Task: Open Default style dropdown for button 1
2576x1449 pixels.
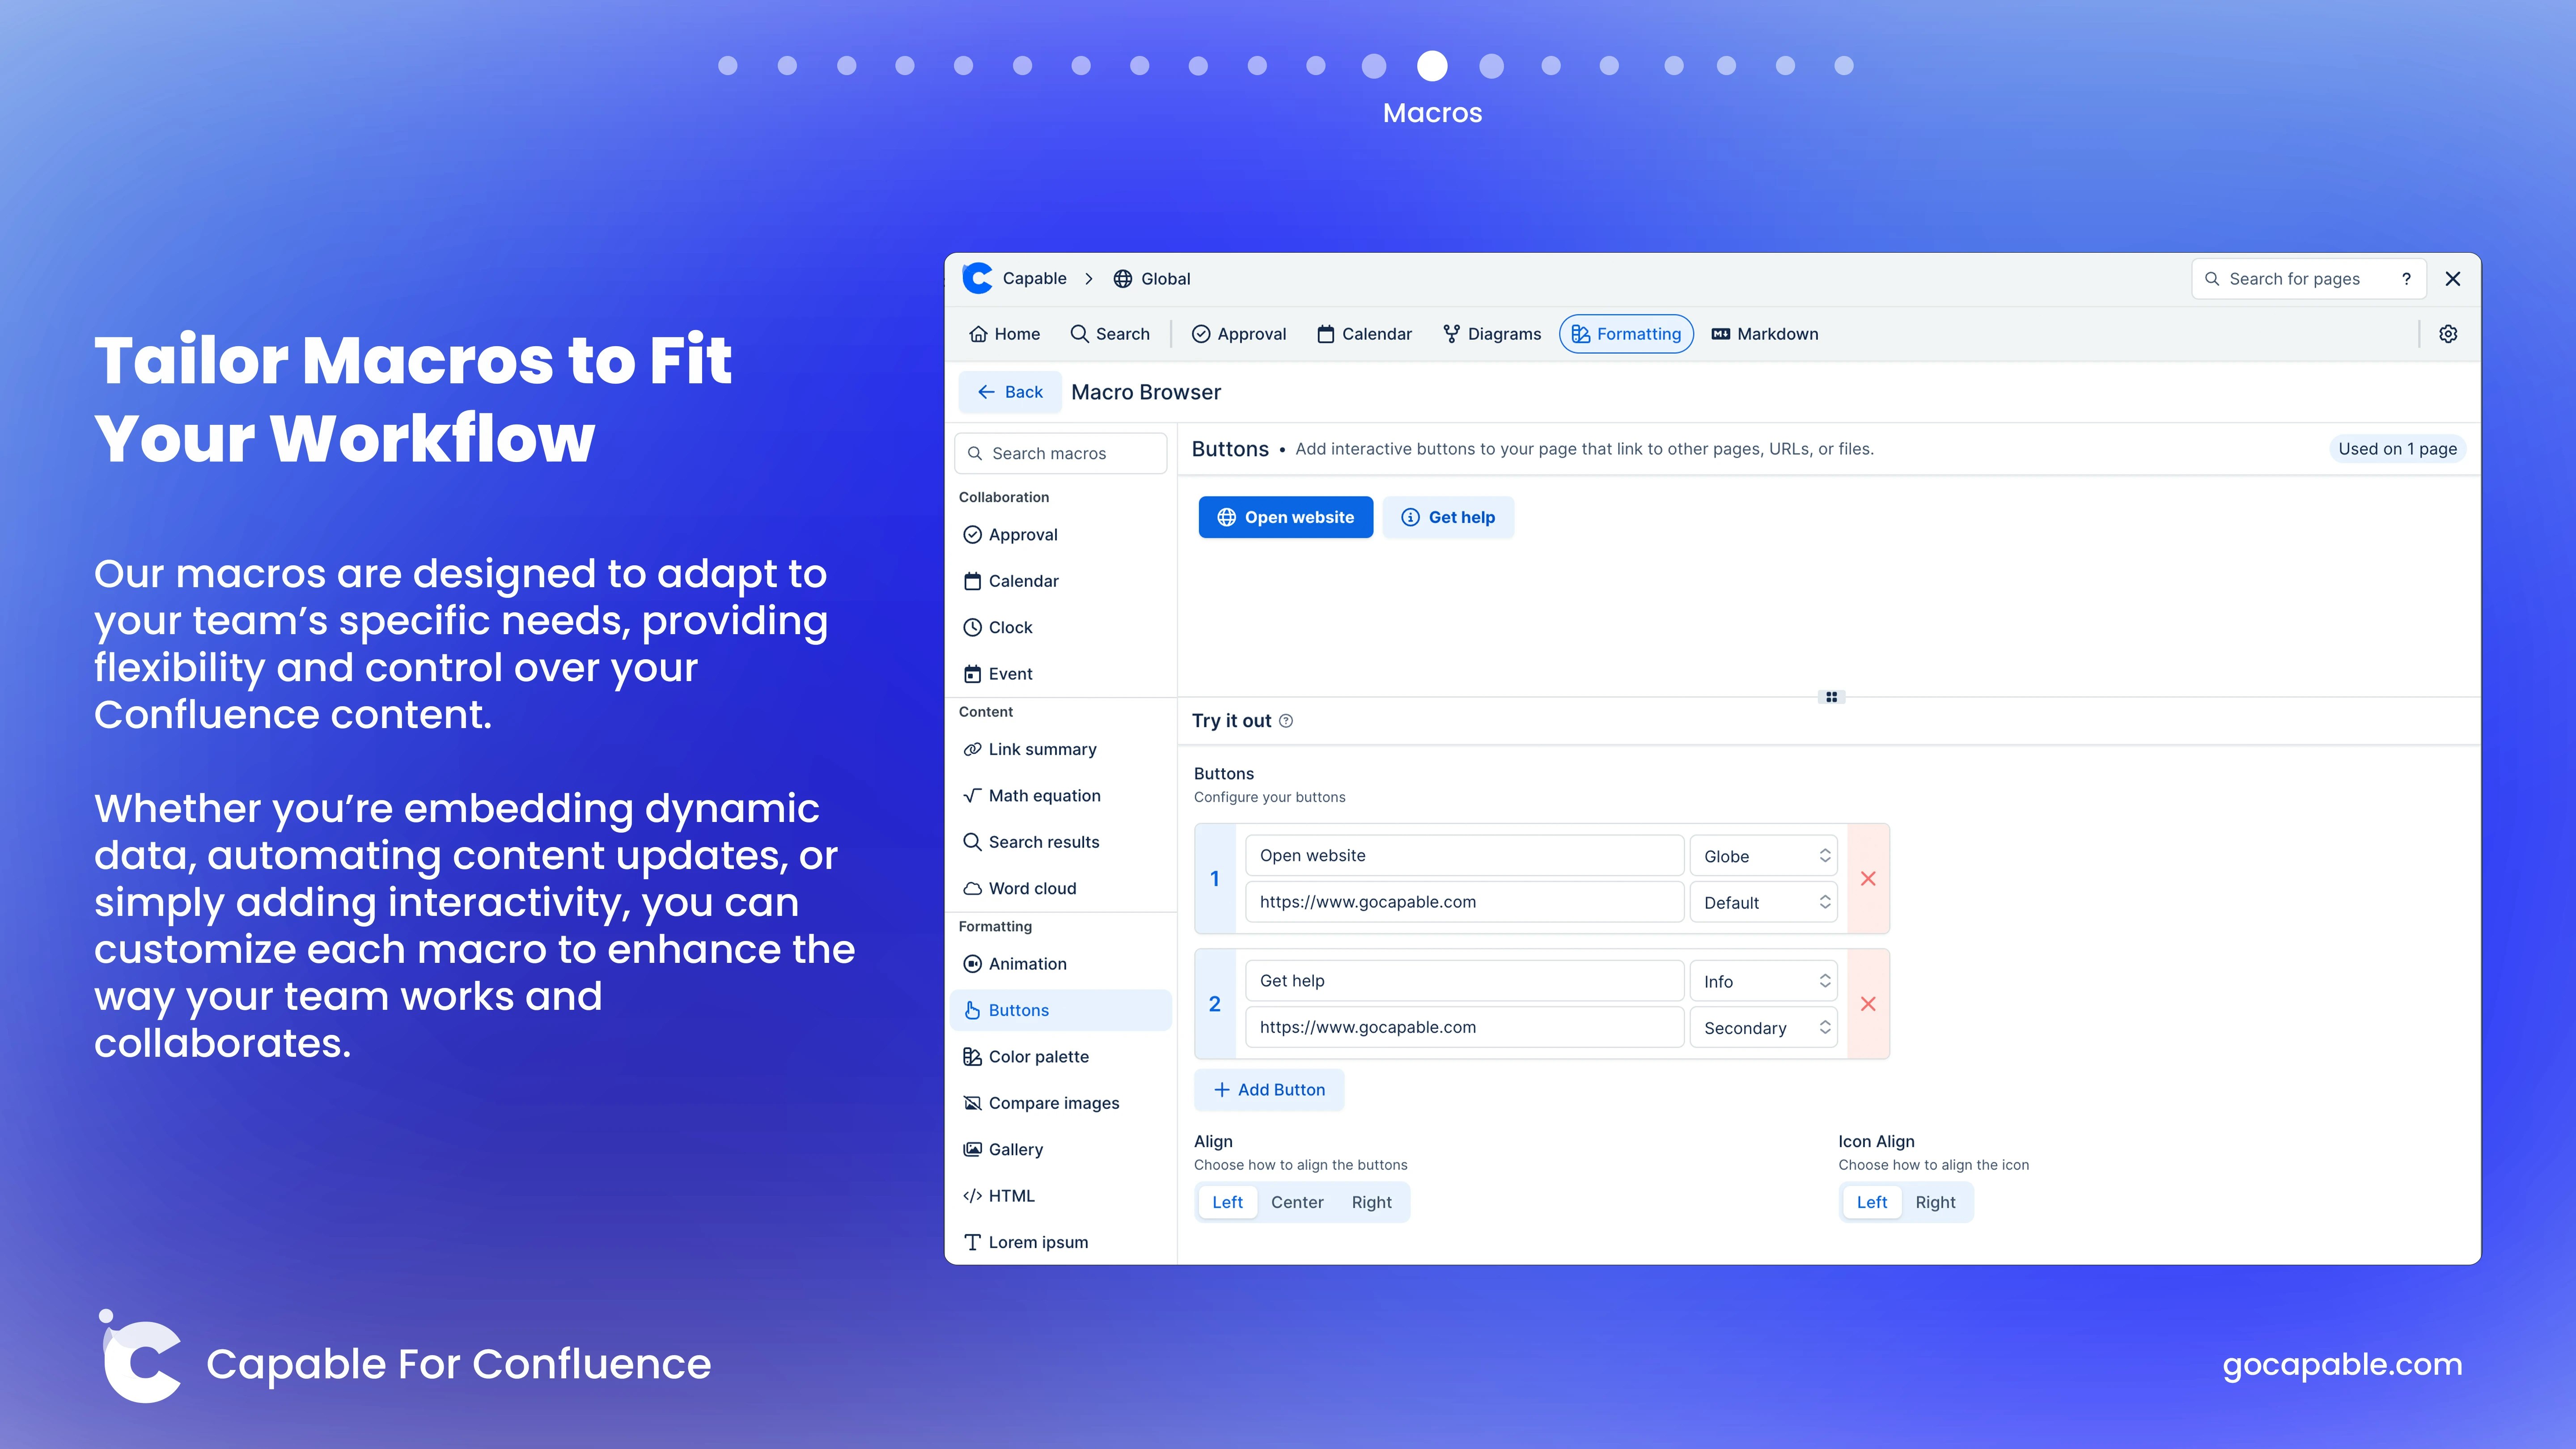Action: pos(1764,903)
